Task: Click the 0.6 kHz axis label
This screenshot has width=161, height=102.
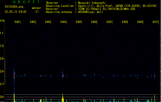Action: pos(2,97)
